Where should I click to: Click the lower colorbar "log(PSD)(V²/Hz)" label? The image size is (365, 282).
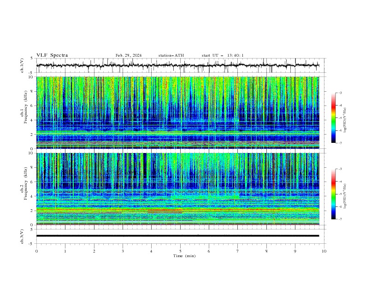[345, 196]
